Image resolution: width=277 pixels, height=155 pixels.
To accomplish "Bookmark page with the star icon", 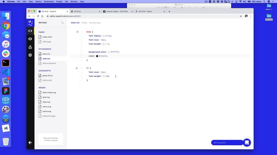I will point(241,16).
